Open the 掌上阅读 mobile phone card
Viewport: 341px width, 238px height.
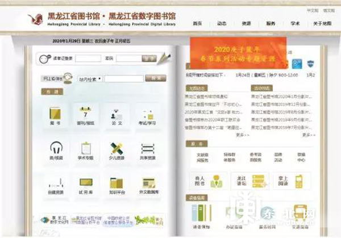pyautogui.click(x=292, y=181)
